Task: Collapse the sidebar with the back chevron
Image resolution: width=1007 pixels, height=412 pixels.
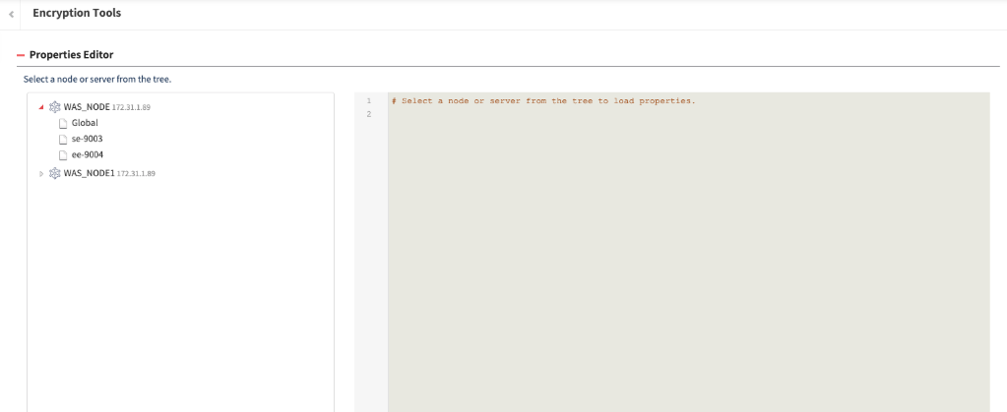Action: tap(11, 14)
